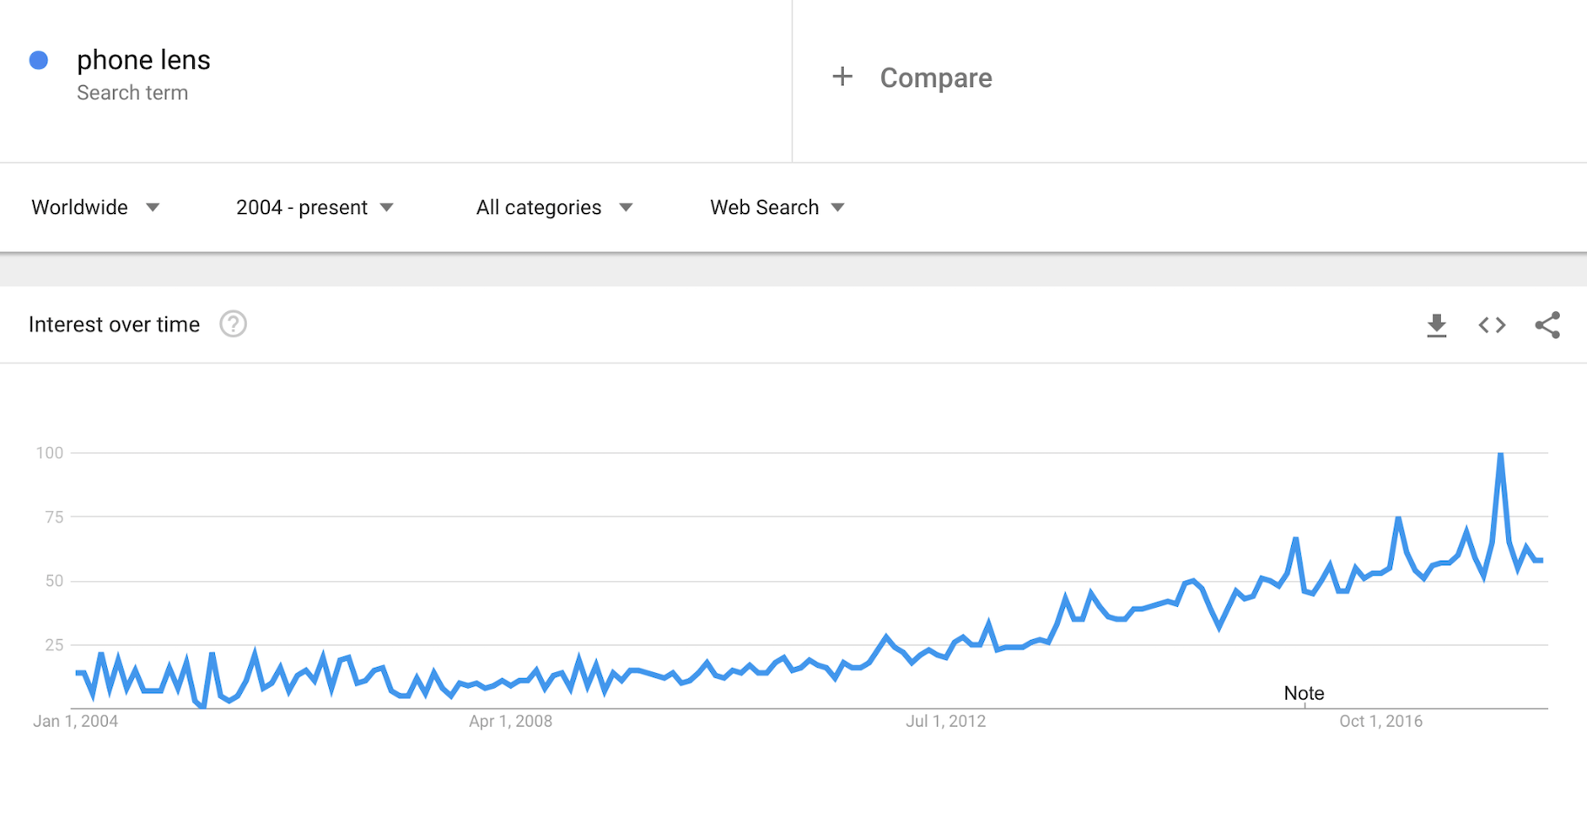Expand the 2004 - present time range
This screenshot has height=826, width=1587.
tap(315, 207)
